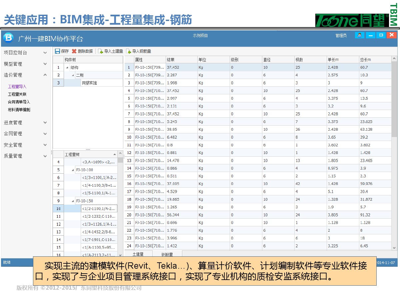Viewport: 400px width, 300px height.
Task: Click the save (保存) floppy disk icon
Action: click(57, 51)
